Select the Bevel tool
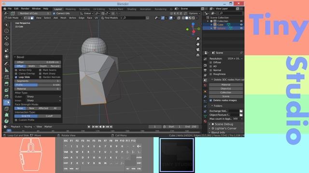 (x=6, y=97)
